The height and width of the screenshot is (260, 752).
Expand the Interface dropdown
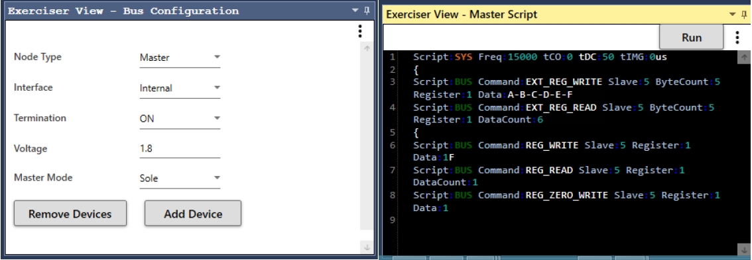click(180, 88)
